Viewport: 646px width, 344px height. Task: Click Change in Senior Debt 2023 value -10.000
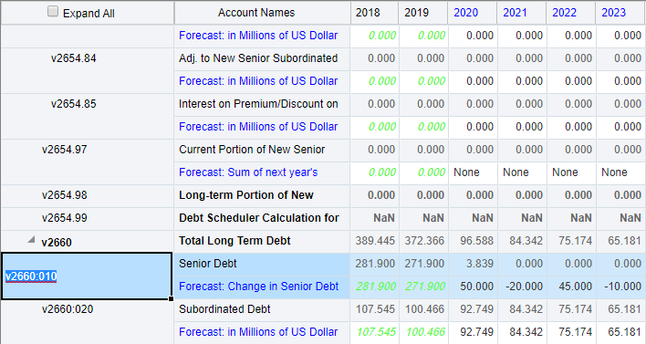point(622,287)
